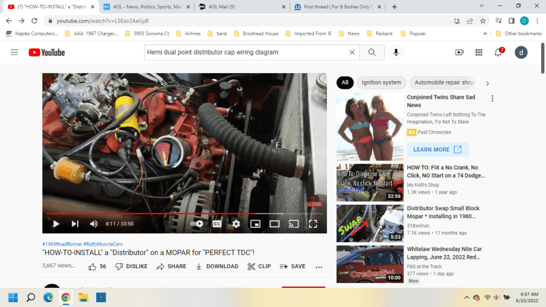Reload the current page

pyautogui.click(x=34, y=21)
